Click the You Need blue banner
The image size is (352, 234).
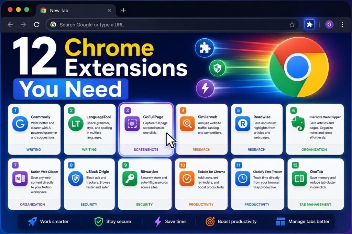[x=71, y=89]
